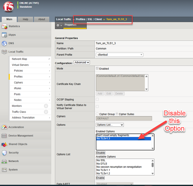Click the Enable button under Available Options

(100, 178)
